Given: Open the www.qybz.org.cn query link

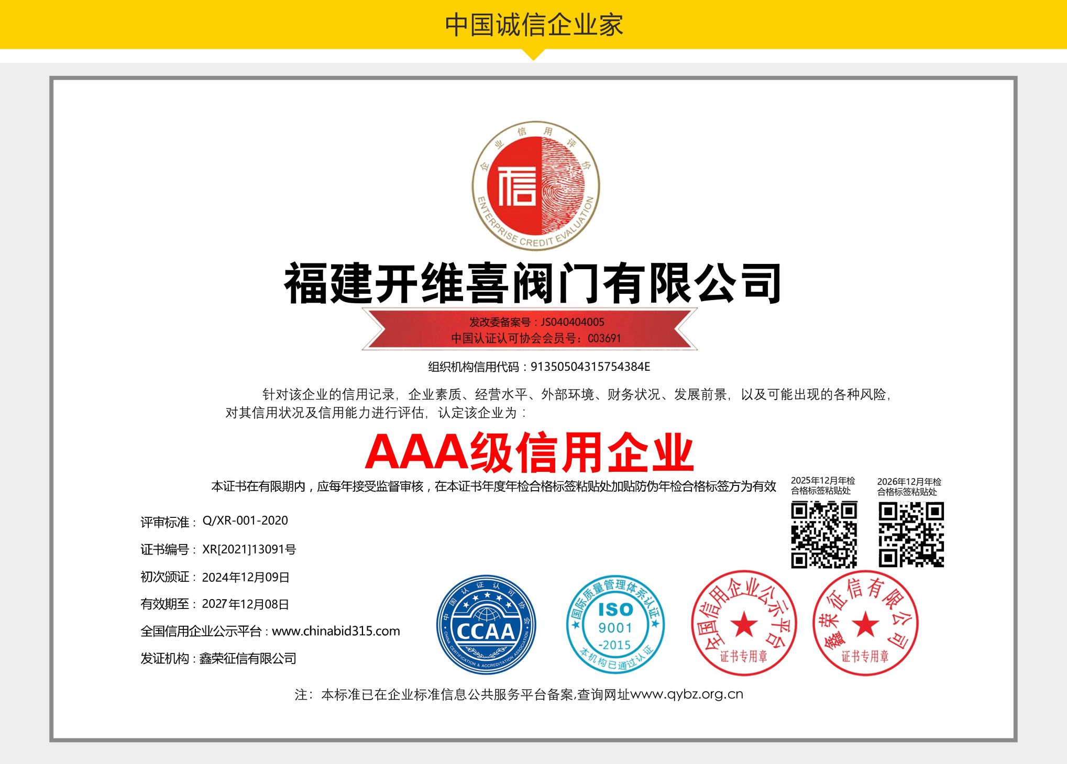Looking at the screenshot, I should pos(686,694).
